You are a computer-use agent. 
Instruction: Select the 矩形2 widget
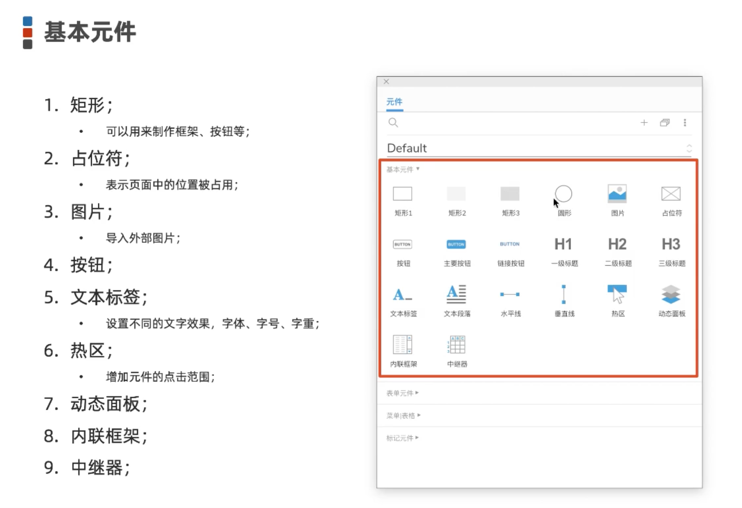coord(456,200)
